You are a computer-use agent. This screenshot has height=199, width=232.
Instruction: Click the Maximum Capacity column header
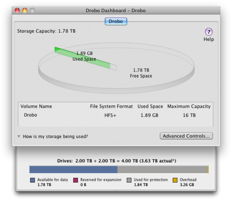(x=189, y=106)
